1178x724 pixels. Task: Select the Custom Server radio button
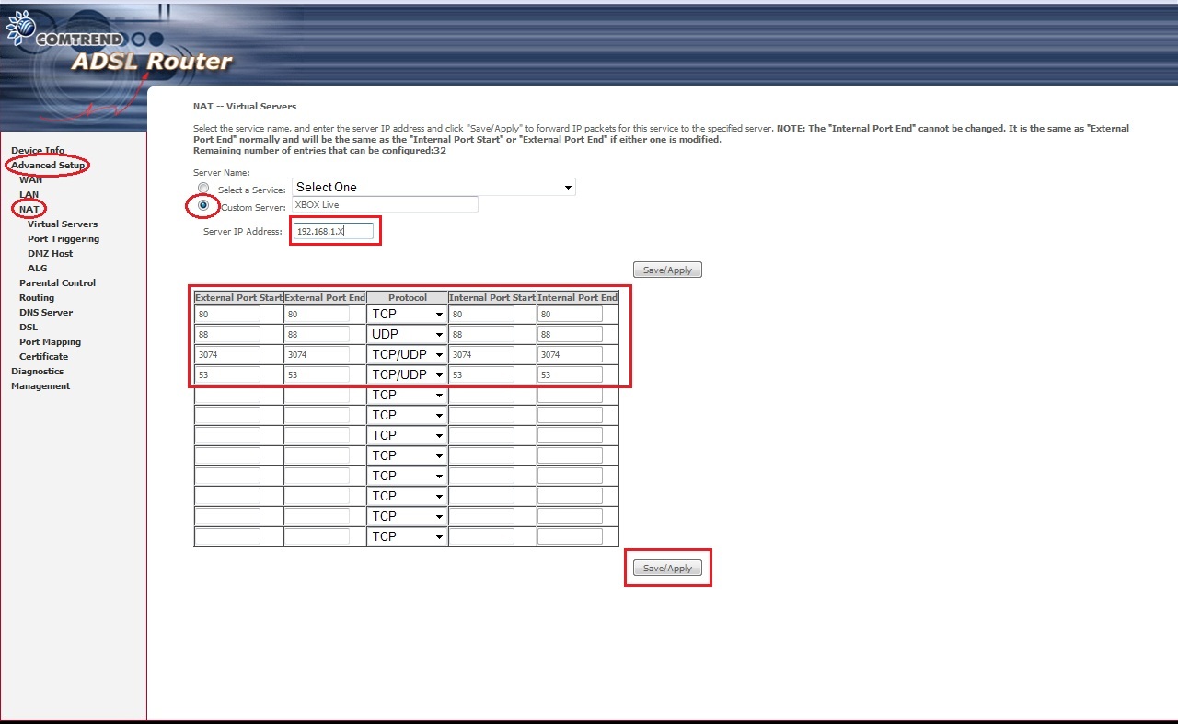coord(203,205)
